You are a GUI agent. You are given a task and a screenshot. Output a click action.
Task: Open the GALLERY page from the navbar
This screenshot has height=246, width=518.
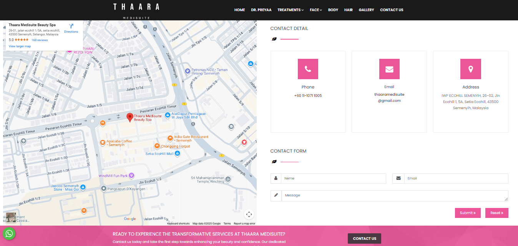coord(366,10)
